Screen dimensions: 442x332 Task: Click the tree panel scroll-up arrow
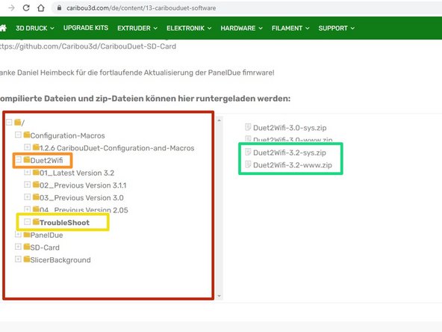click(x=219, y=120)
